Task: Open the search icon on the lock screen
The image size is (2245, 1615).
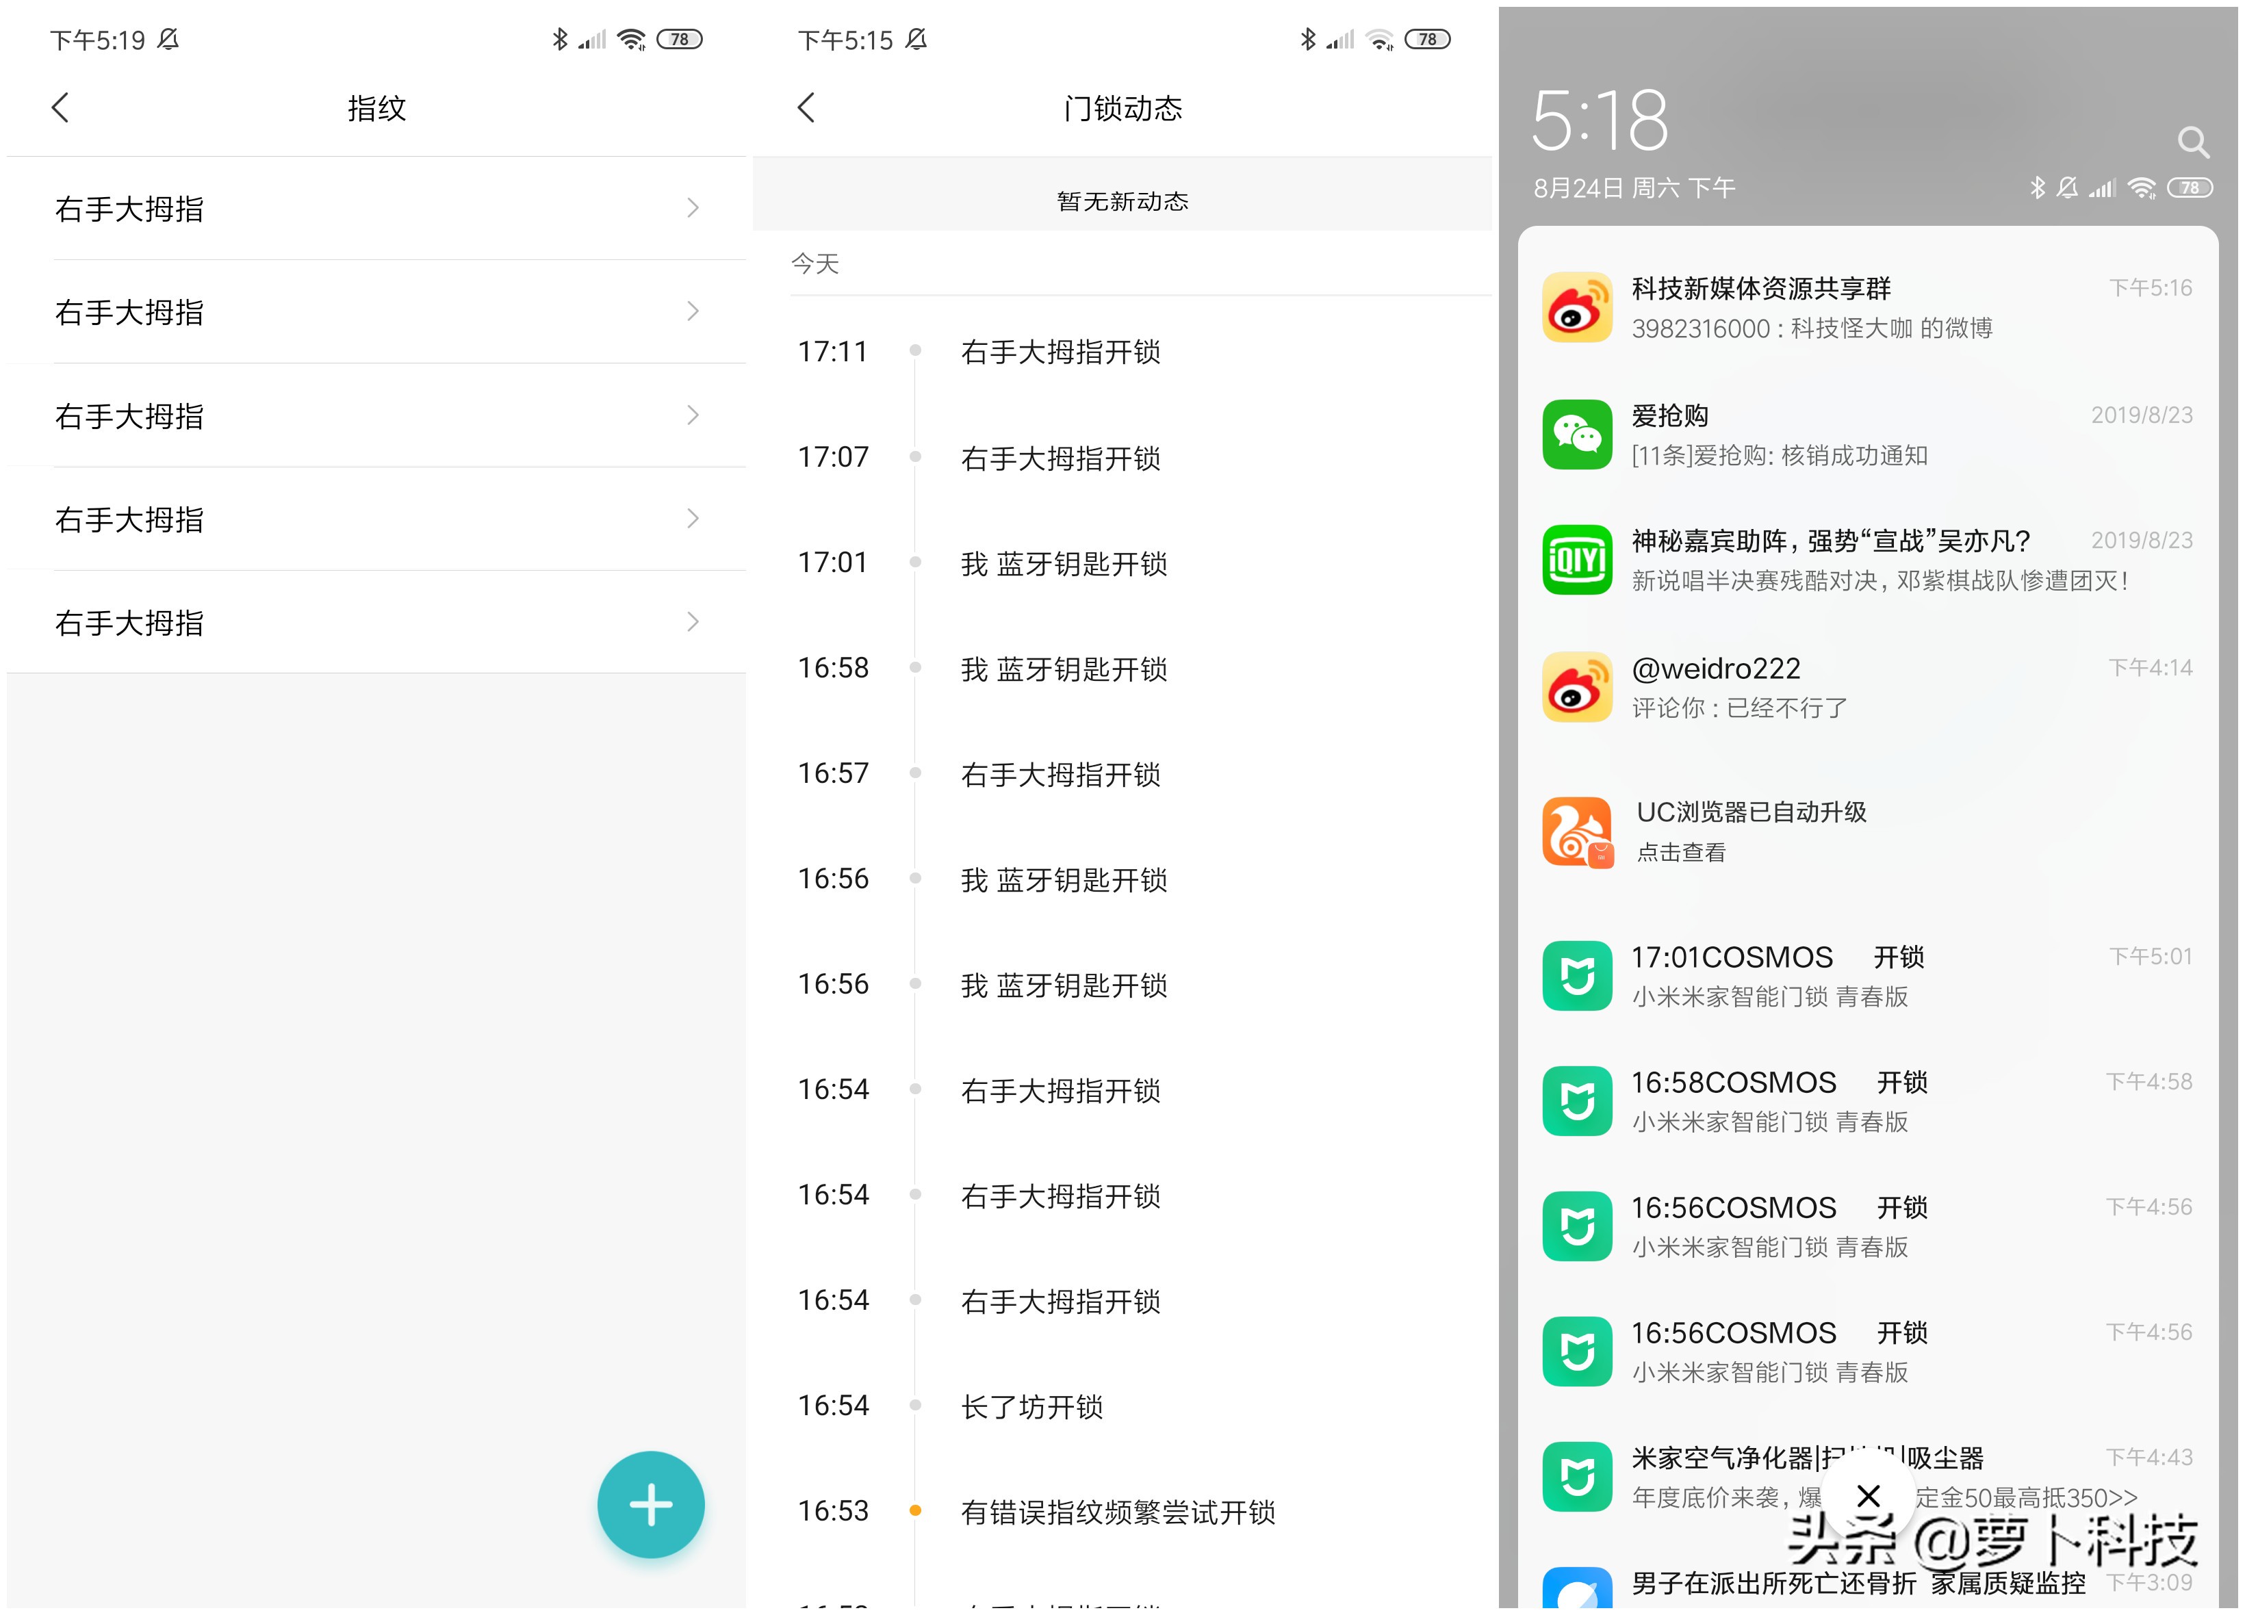Action: 2194,144
